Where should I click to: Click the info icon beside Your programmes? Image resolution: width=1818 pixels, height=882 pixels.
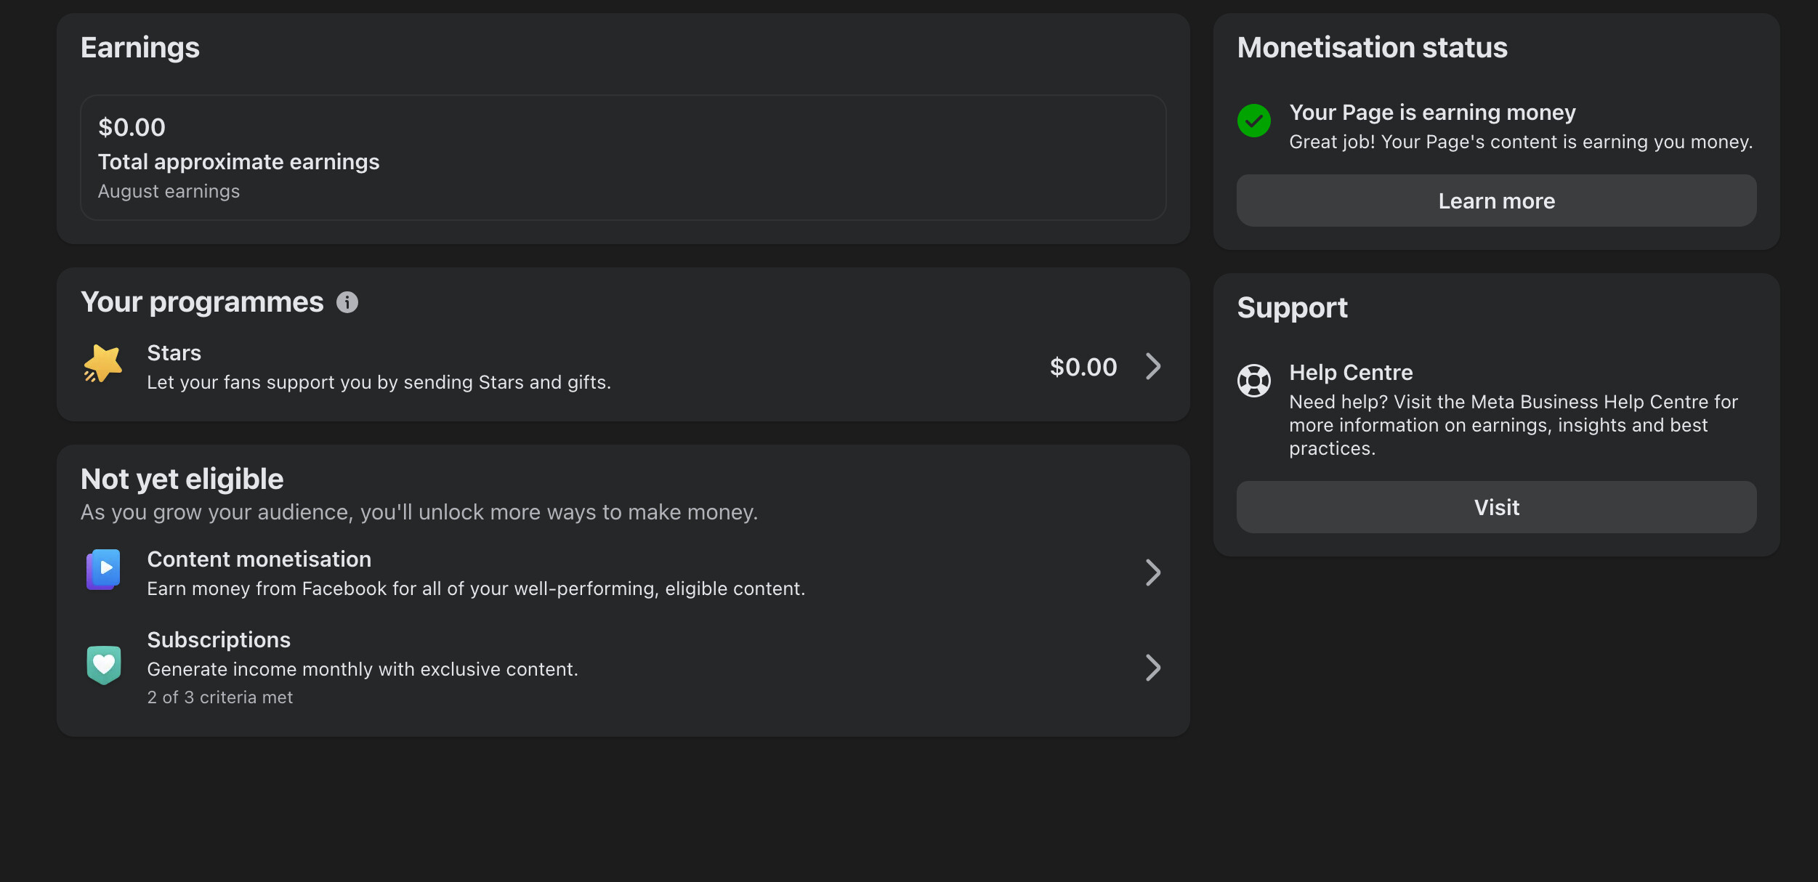click(x=347, y=302)
